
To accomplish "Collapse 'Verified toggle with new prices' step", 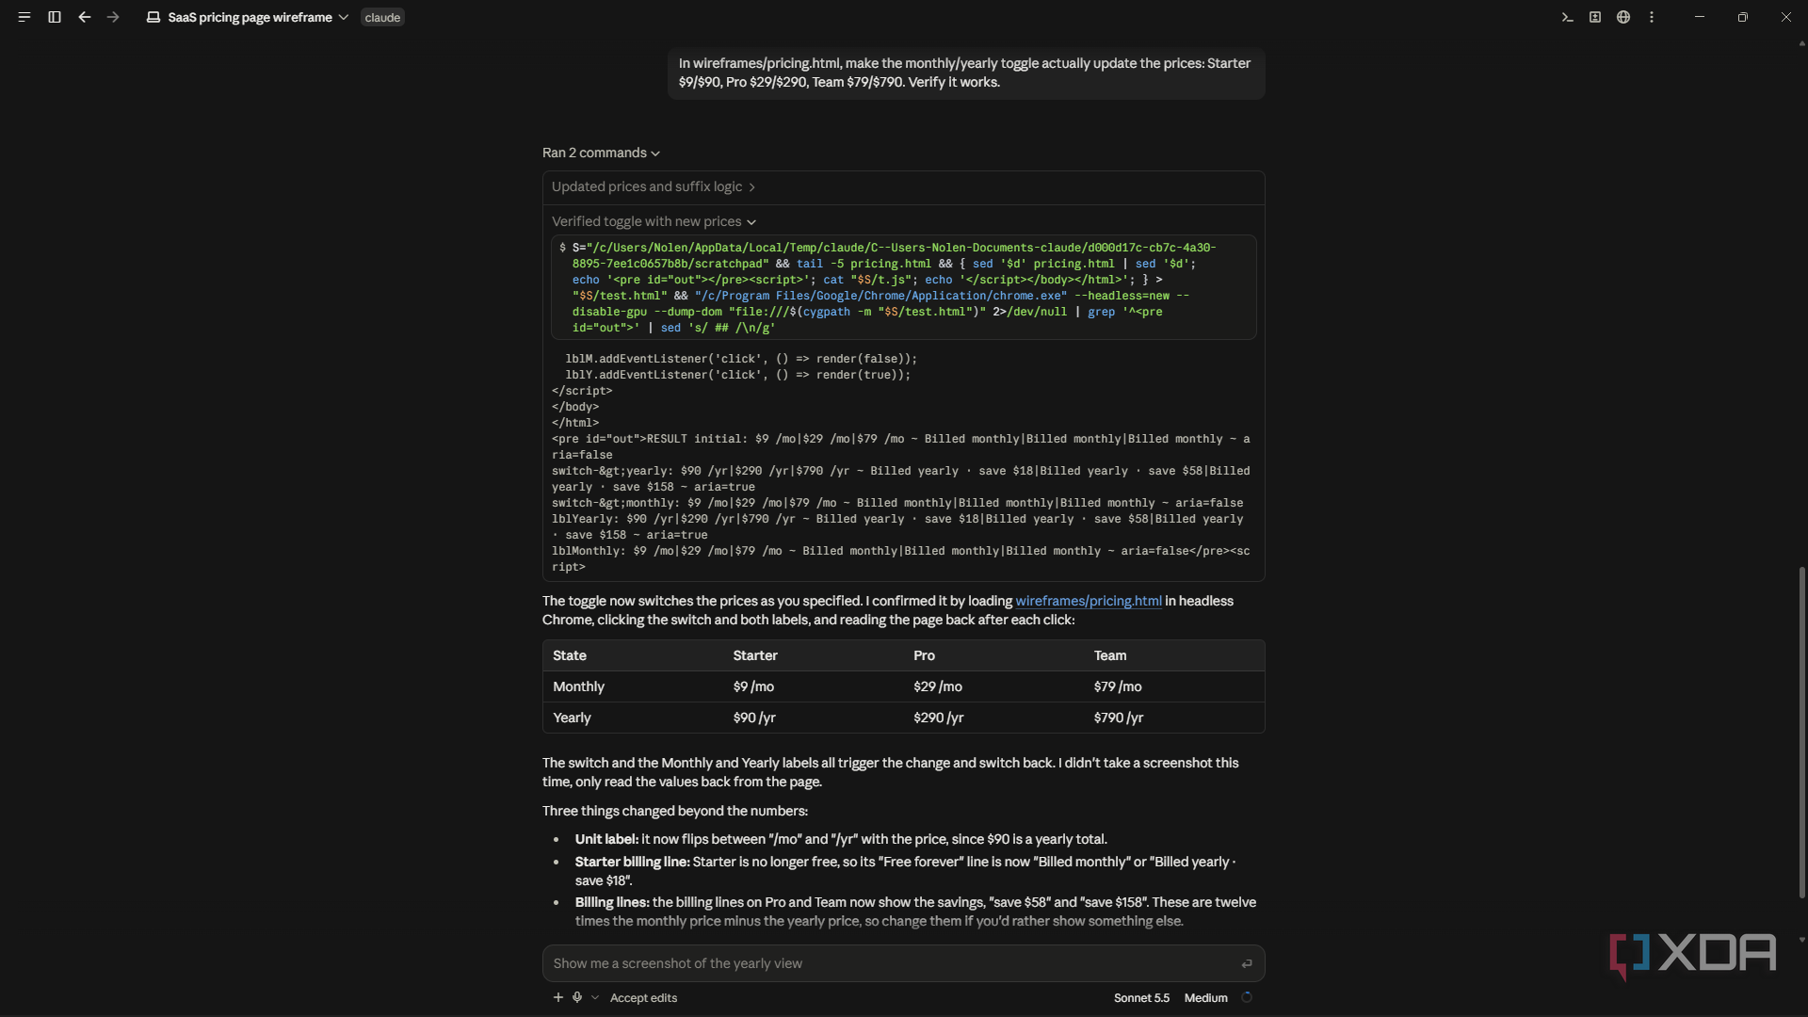I will coord(654,221).
